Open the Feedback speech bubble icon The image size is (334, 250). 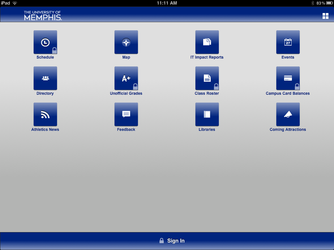pyautogui.click(x=126, y=115)
